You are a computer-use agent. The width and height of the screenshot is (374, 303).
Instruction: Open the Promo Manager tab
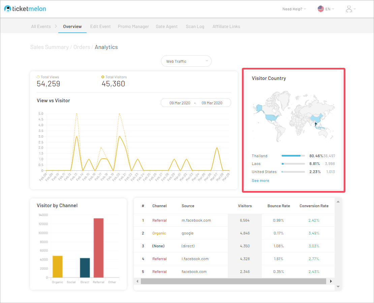[133, 27]
